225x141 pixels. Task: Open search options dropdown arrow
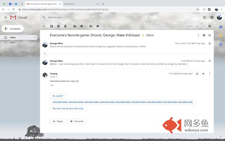[148, 17]
